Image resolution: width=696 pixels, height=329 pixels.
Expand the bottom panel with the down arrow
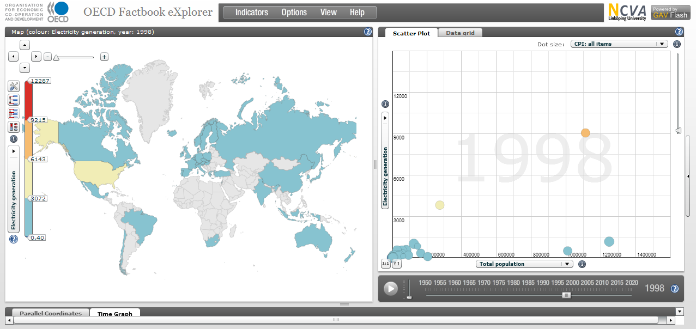tap(679, 312)
